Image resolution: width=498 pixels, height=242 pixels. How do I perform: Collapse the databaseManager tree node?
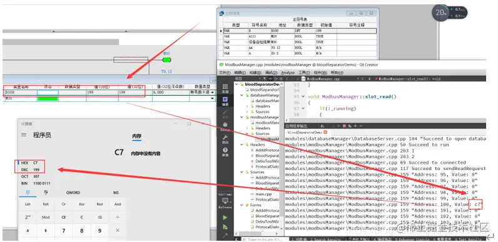click(x=242, y=95)
